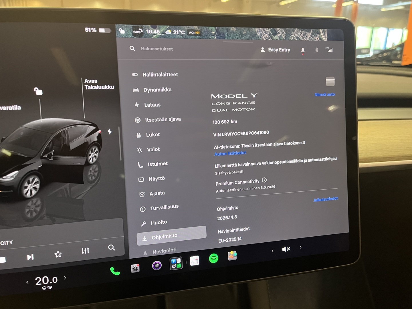Open Toybox app icon
Viewport: 412px width, 309px height.
point(232,255)
